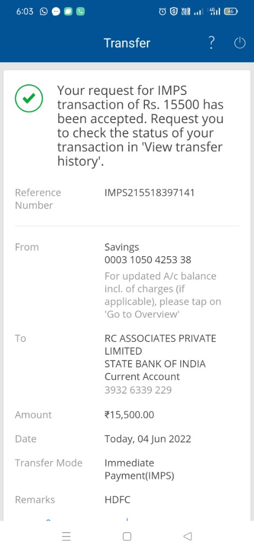Open WhatsApp notification in status bar
254x552 pixels.
[x=44, y=12]
